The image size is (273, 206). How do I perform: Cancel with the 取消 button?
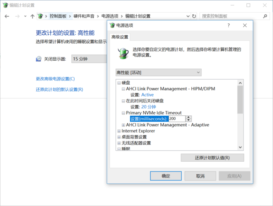(200, 176)
